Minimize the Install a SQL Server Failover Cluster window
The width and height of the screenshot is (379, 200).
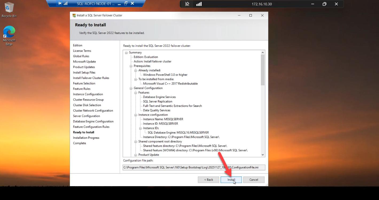click(239, 16)
